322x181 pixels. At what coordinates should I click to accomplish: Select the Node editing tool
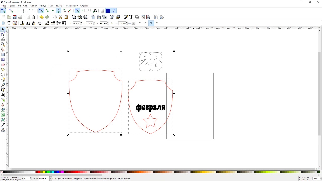pyautogui.click(x=3, y=34)
